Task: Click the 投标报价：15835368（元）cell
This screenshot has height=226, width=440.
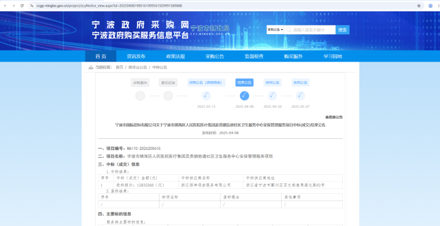Action: 146,185
